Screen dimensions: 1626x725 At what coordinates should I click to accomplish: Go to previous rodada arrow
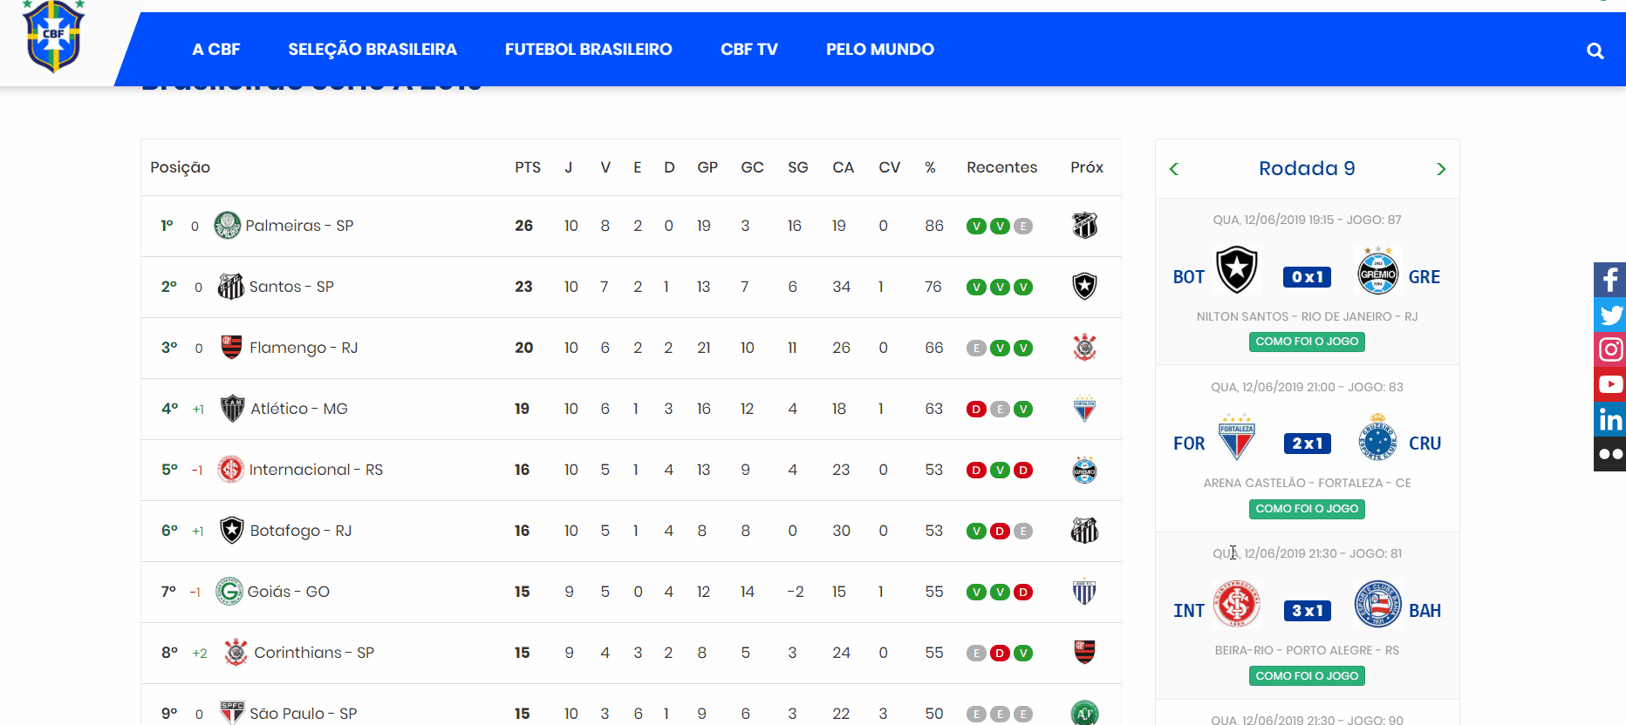[x=1174, y=169]
